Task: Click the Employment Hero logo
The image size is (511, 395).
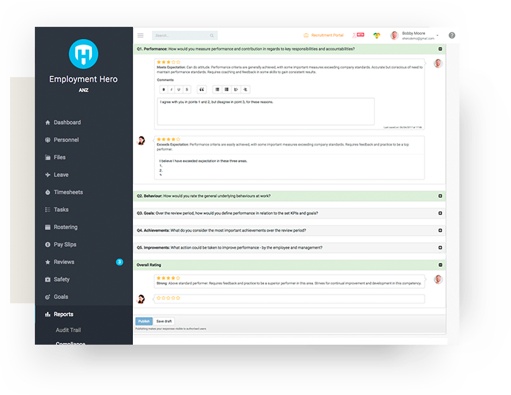Action: (x=83, y=54)
